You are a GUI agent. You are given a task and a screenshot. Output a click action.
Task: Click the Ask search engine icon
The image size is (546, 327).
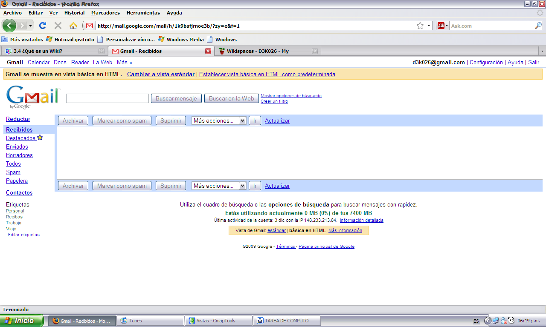[441, 26]
